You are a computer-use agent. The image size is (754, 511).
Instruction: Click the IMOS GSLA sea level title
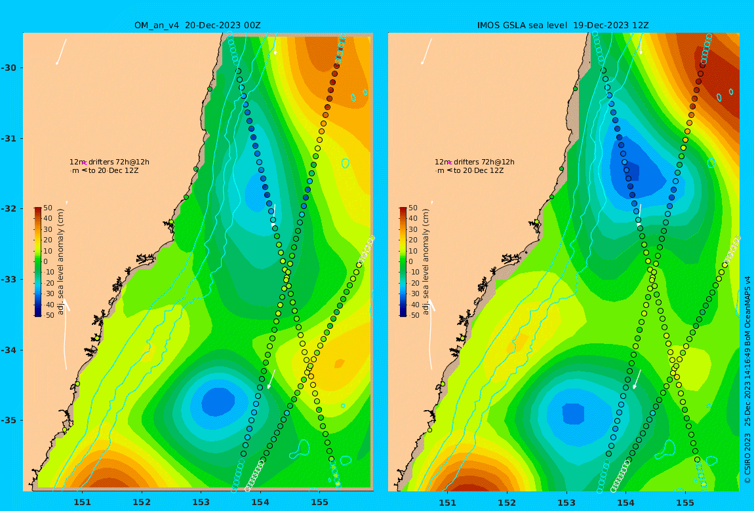coord(563,25)
